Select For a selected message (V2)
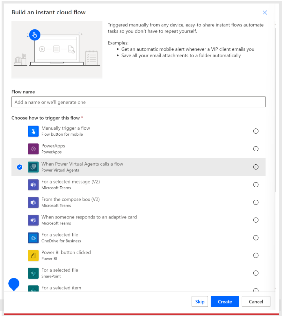This screenshot has width=285, height=316. [138, 185]
